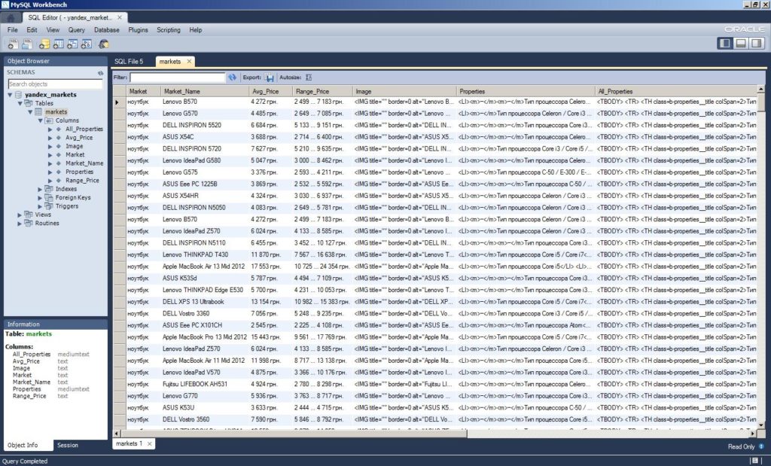Expand the Foreign Keys node
This screenshot has height=466, width=771.
[41, 197]
